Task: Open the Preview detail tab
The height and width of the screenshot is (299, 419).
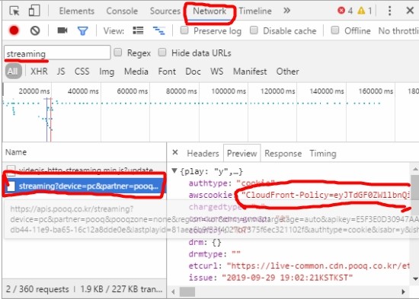Action: pyautogui.click(x=241, y=154)
